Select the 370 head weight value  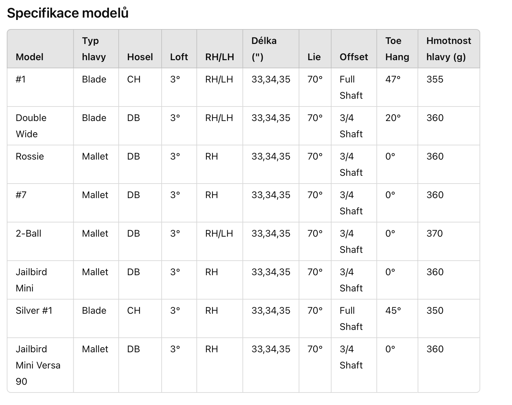tap(435, 233)
